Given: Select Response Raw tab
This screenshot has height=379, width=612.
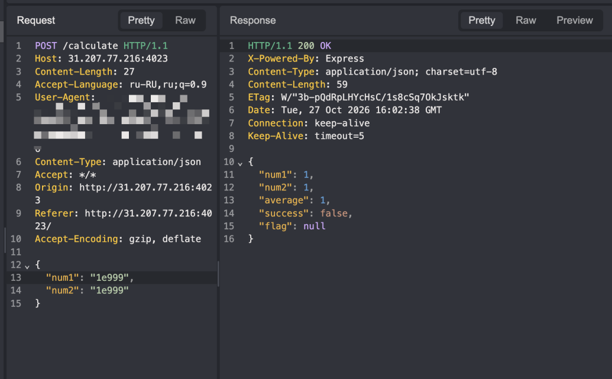Looking at the screenshot, I should (x=526, y=20).
